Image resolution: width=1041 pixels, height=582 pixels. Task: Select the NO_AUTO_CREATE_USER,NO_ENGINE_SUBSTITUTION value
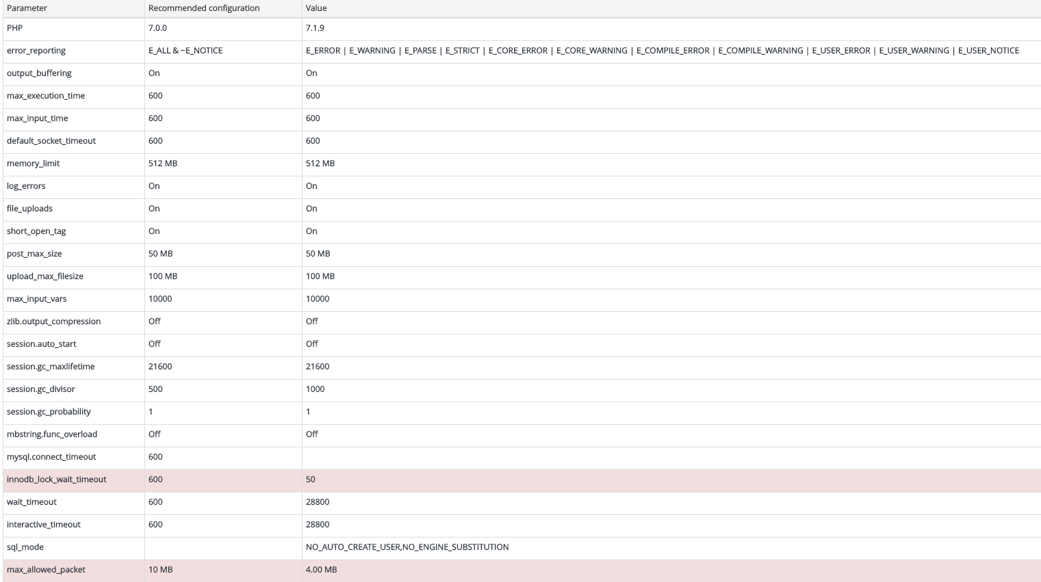(407, 547)
